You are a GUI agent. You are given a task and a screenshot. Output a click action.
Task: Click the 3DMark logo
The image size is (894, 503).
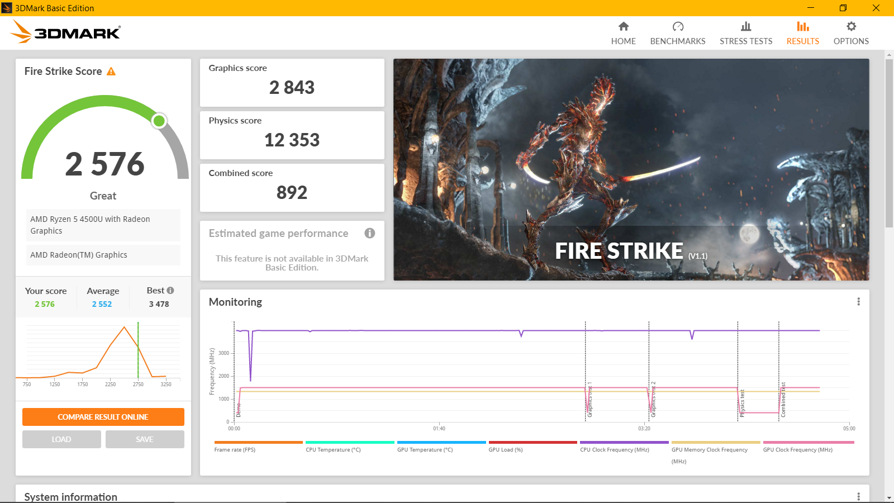pos(65,32)
